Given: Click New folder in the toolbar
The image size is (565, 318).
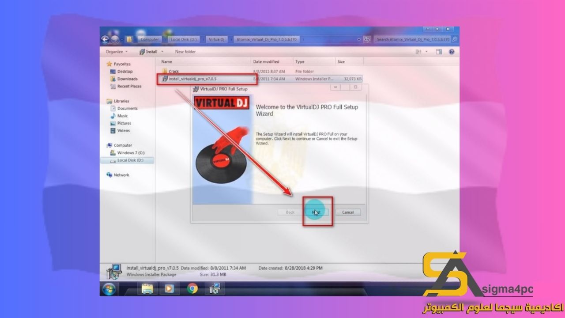Looking at the screenshot, I should (185, 52).
